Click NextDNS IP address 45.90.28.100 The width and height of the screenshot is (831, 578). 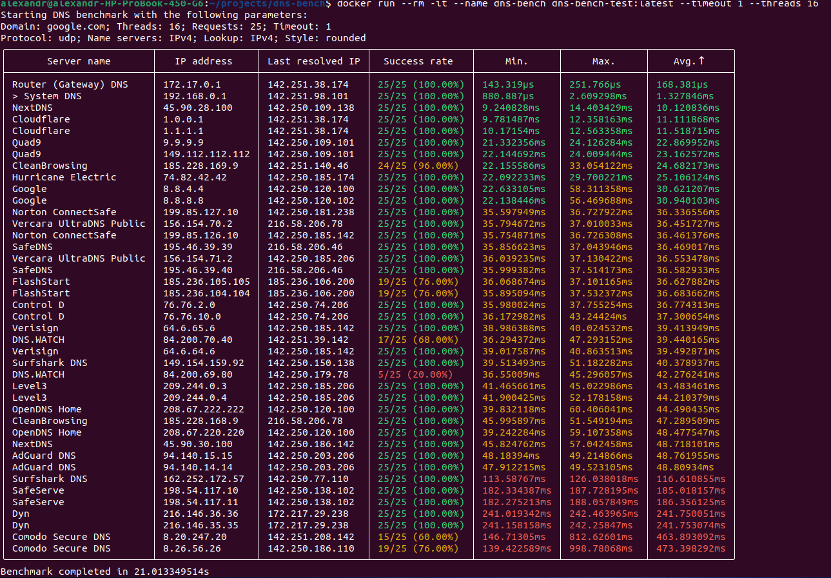point(198,108)
